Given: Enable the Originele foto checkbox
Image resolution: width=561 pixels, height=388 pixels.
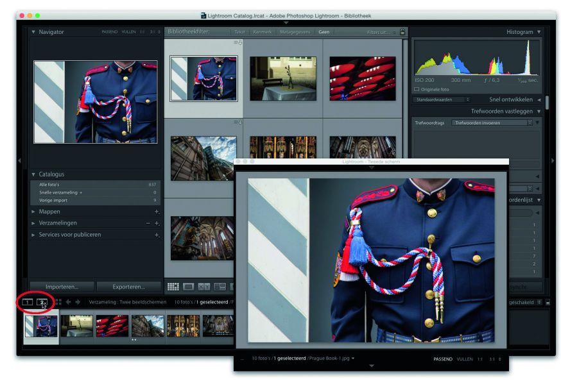Looking at the screenshot, I should click(417, 89).
